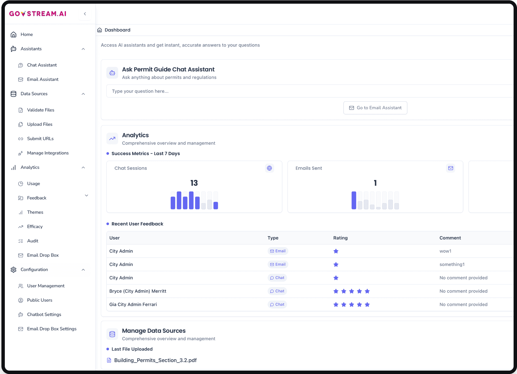Screen dimensions: 517x374
Task: Collapse the Assistants section
Action: point(83,49)
